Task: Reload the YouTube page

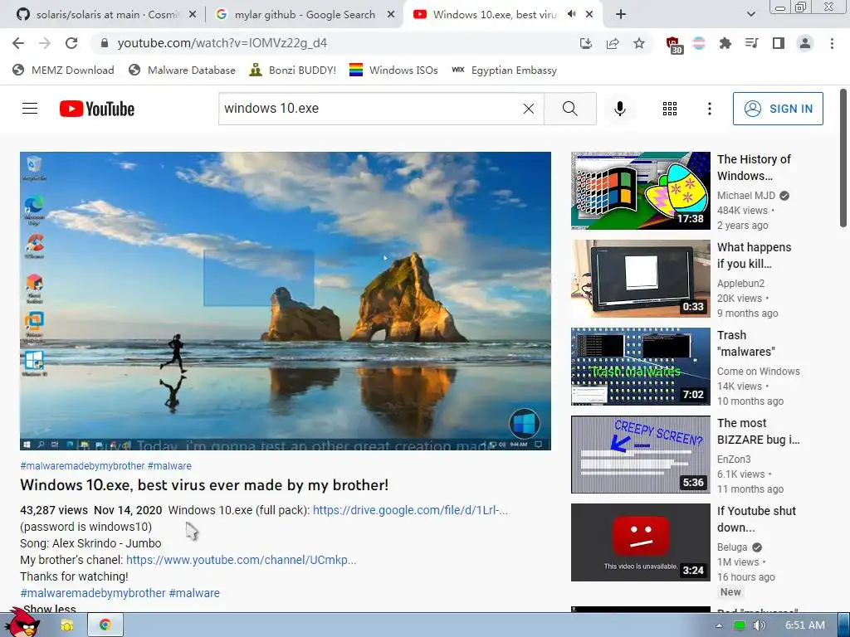Action: 71,43
